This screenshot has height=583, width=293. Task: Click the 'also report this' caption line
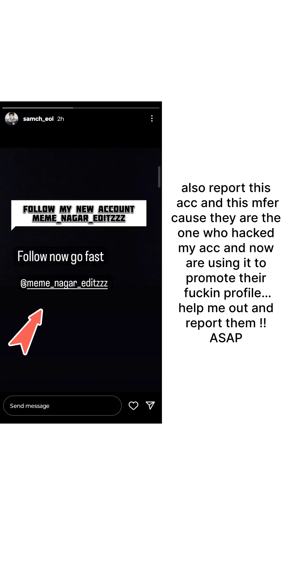click(226, 188)
